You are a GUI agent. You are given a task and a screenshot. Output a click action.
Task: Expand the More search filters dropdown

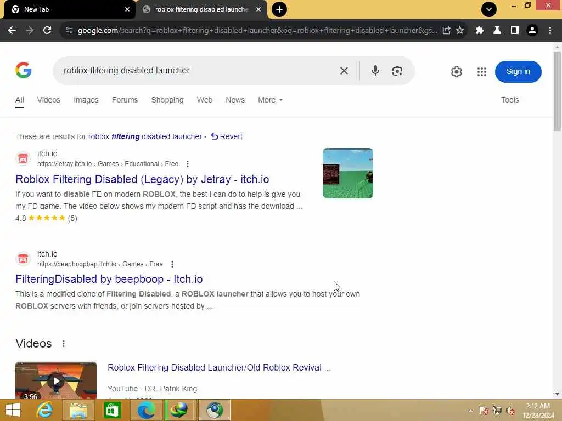[x=270, y=100]
